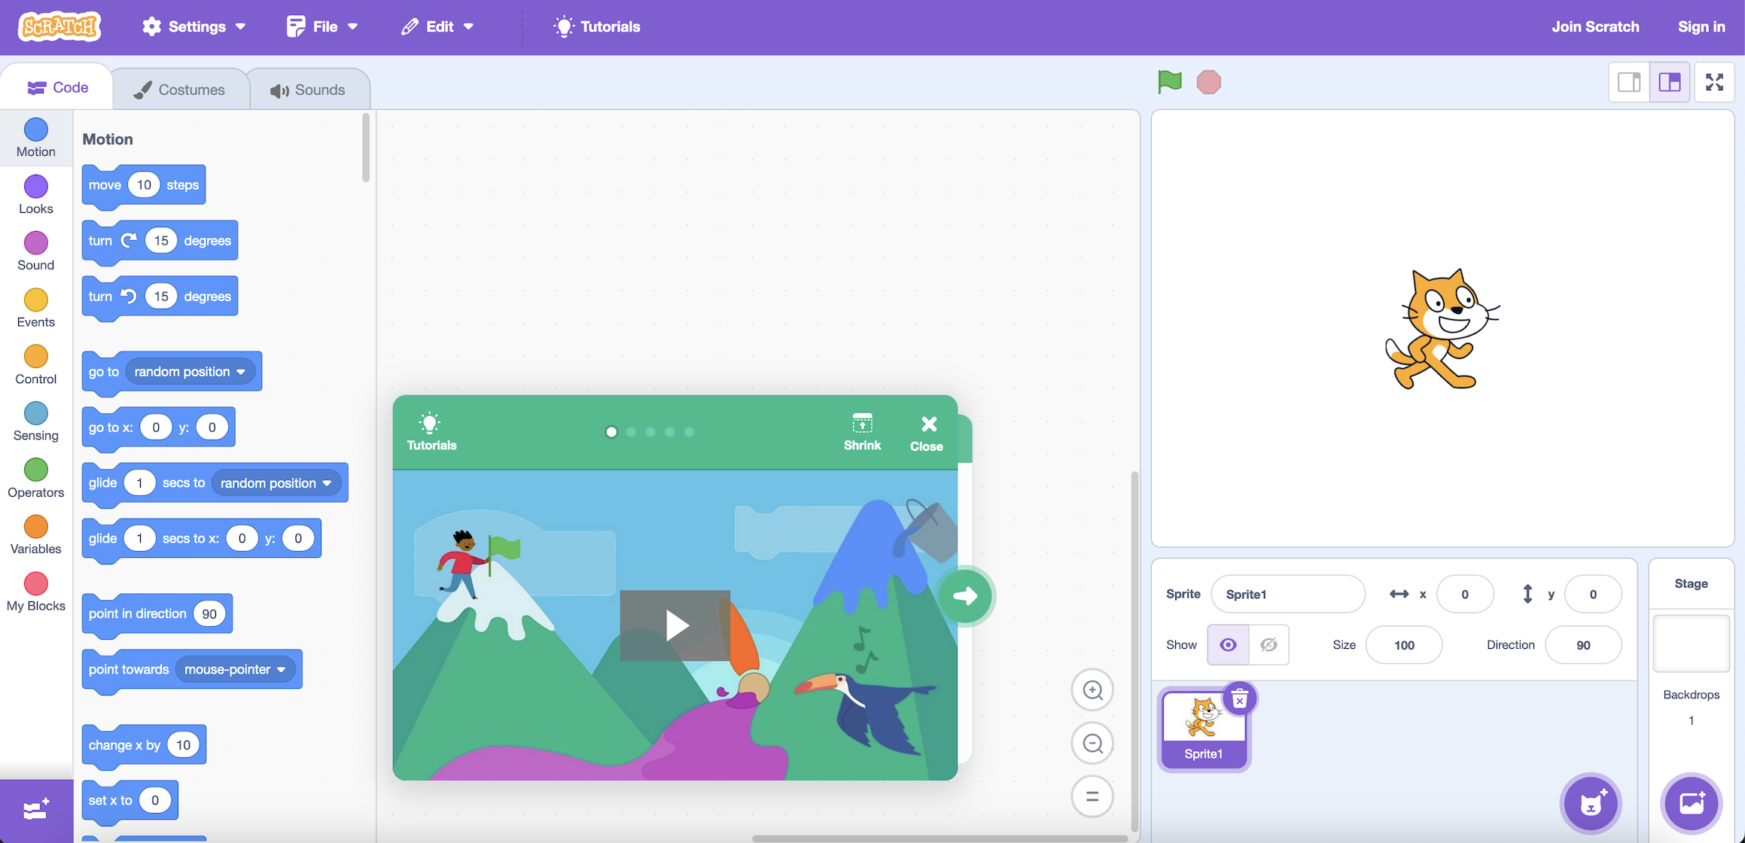Switch to the Sounds tab

coord(308,90)
